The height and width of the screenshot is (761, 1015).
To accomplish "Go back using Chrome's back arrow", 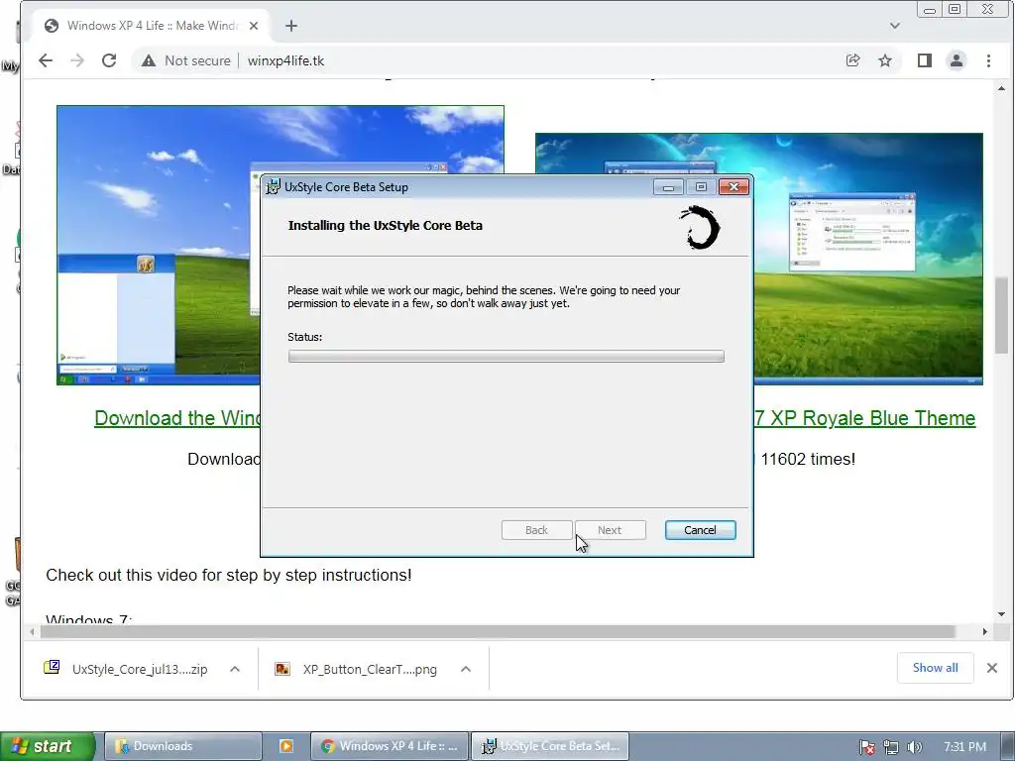I will point(46,60).
